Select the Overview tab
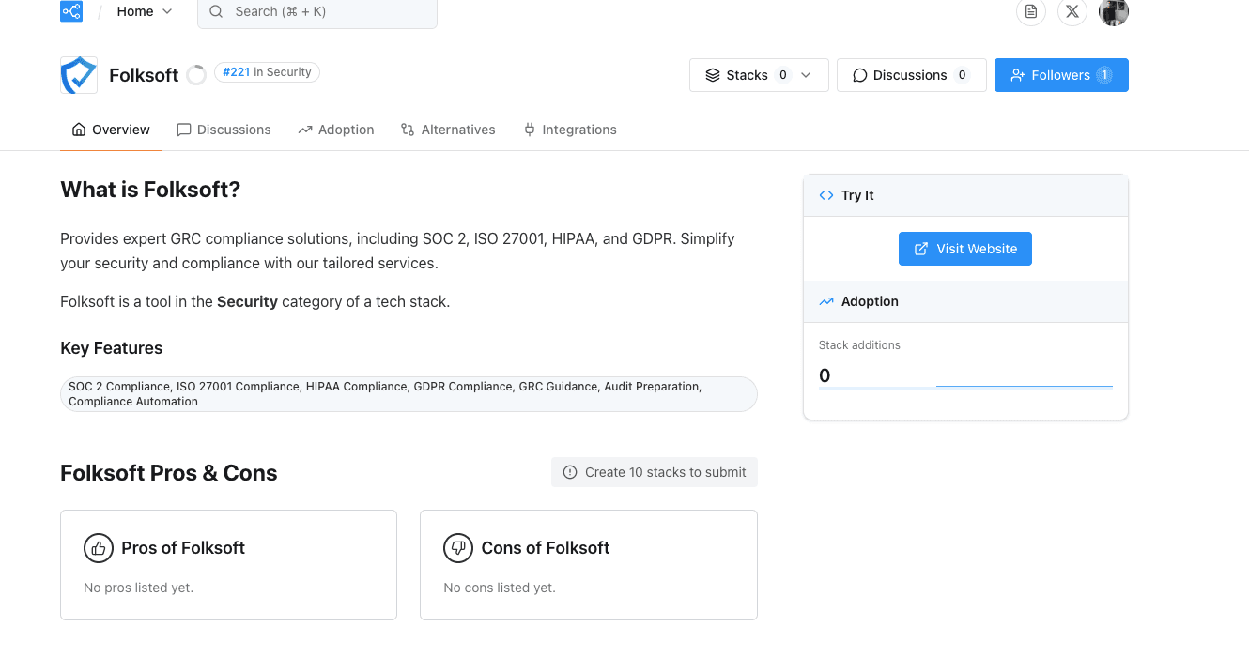Screen dimensions: 1249x657 point(111,130)
